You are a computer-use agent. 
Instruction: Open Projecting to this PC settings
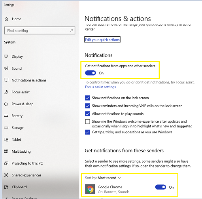tap(27, 163)
